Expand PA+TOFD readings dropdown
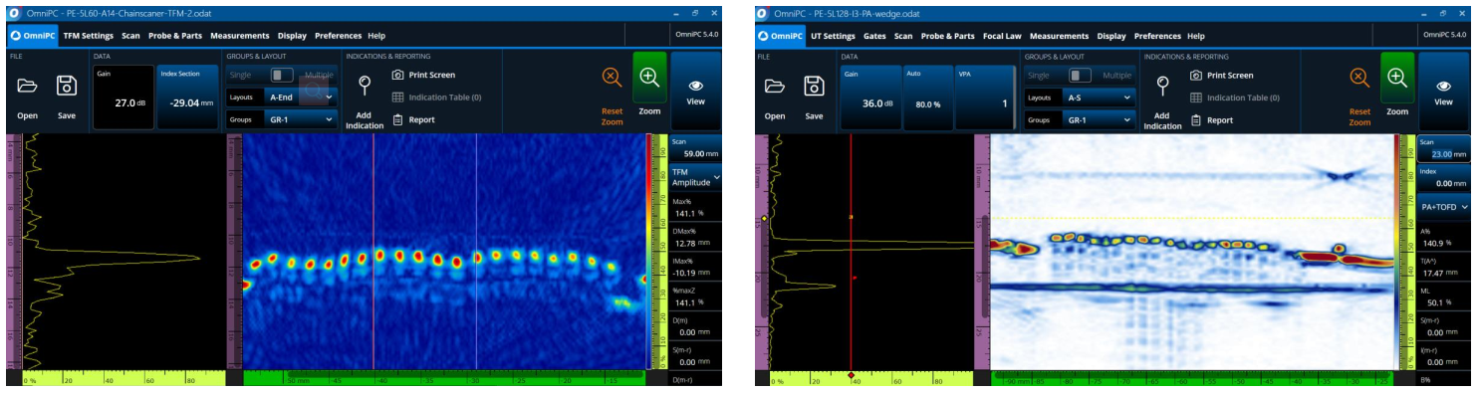Viewport: 1481px width, 393px height. tap(1443, 207)
